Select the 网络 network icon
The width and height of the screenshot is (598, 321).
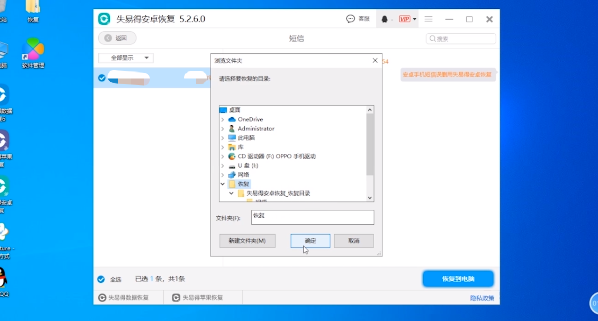[232, 175]
